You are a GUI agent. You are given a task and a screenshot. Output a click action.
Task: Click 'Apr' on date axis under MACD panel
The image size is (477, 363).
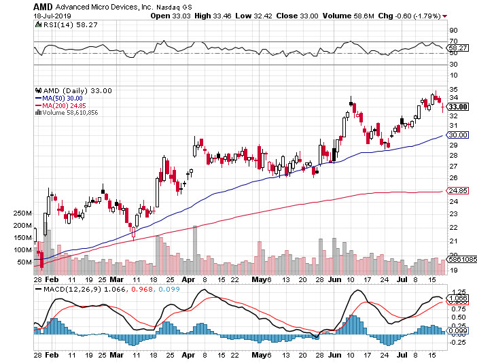(x=188, y=355)
